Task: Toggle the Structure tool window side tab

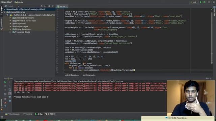Action: point(1,25)
